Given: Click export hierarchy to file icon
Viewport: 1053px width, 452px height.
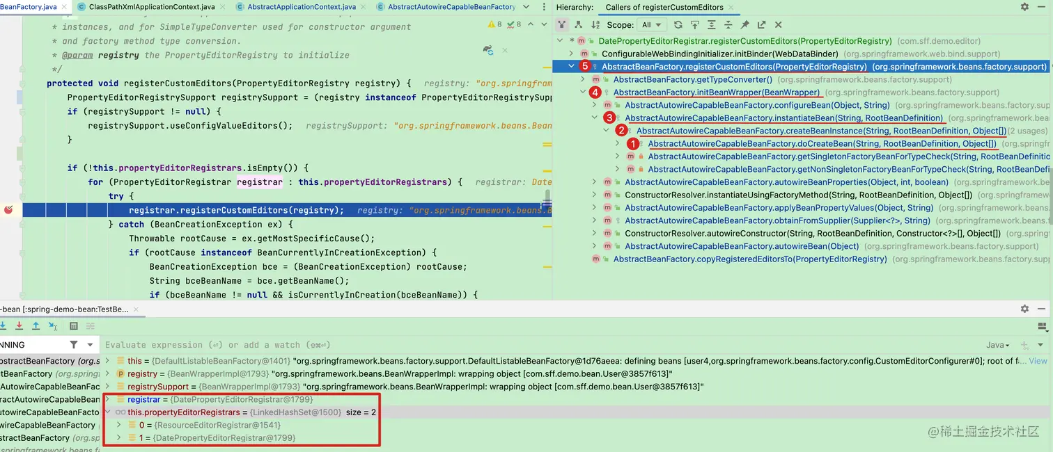Looking at the screenshot, I should (x=761, y=25).
